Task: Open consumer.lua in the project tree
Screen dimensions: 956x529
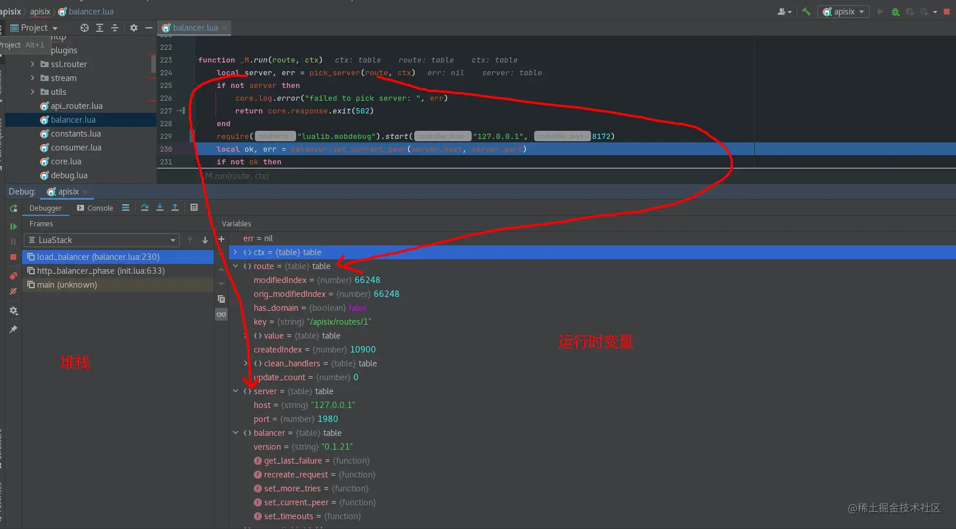Action: point(71,148)
